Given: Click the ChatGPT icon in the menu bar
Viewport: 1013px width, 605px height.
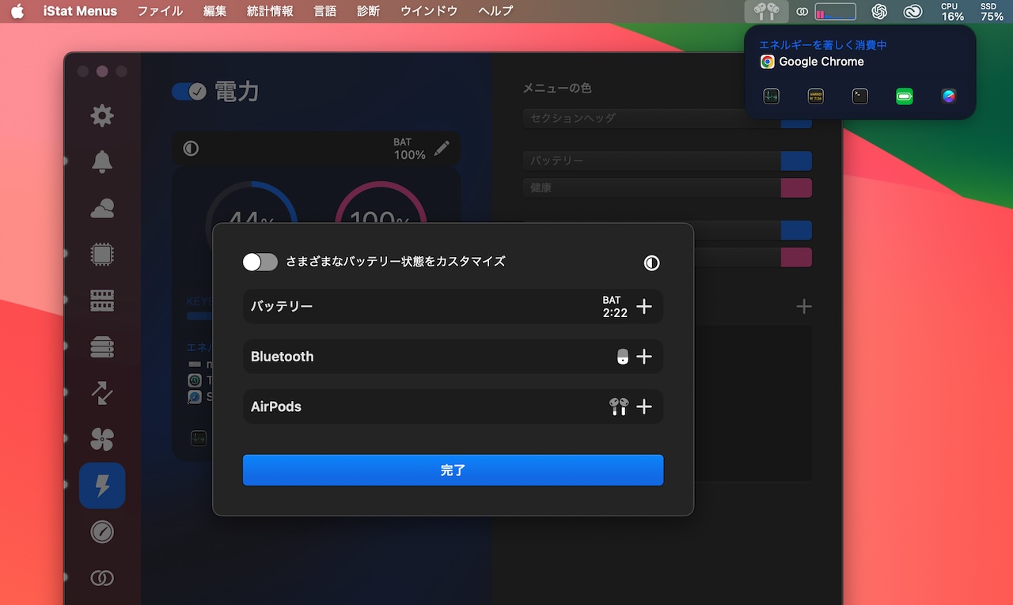Looking at the screenshot, I should [x=878, y=11].
